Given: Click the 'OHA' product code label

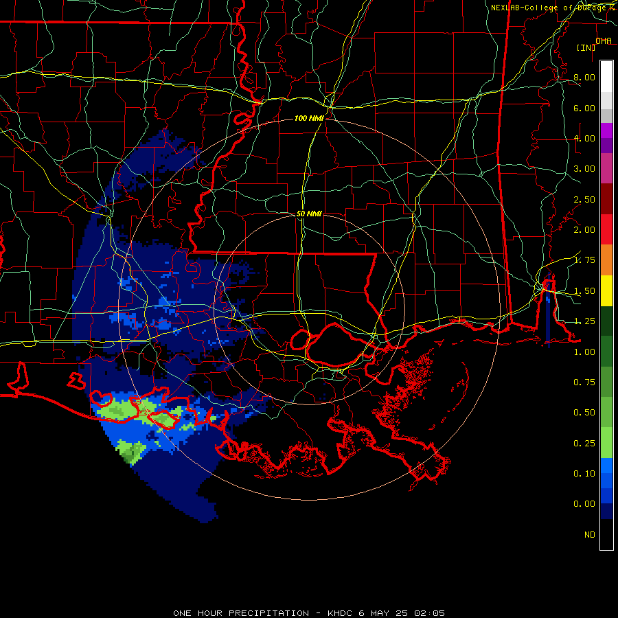Looking at the screenshot, I should point(604,41).
